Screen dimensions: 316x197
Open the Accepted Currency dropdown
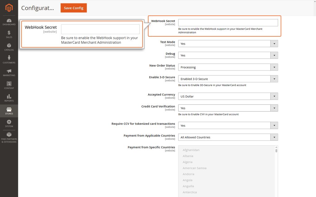(274, 96)
